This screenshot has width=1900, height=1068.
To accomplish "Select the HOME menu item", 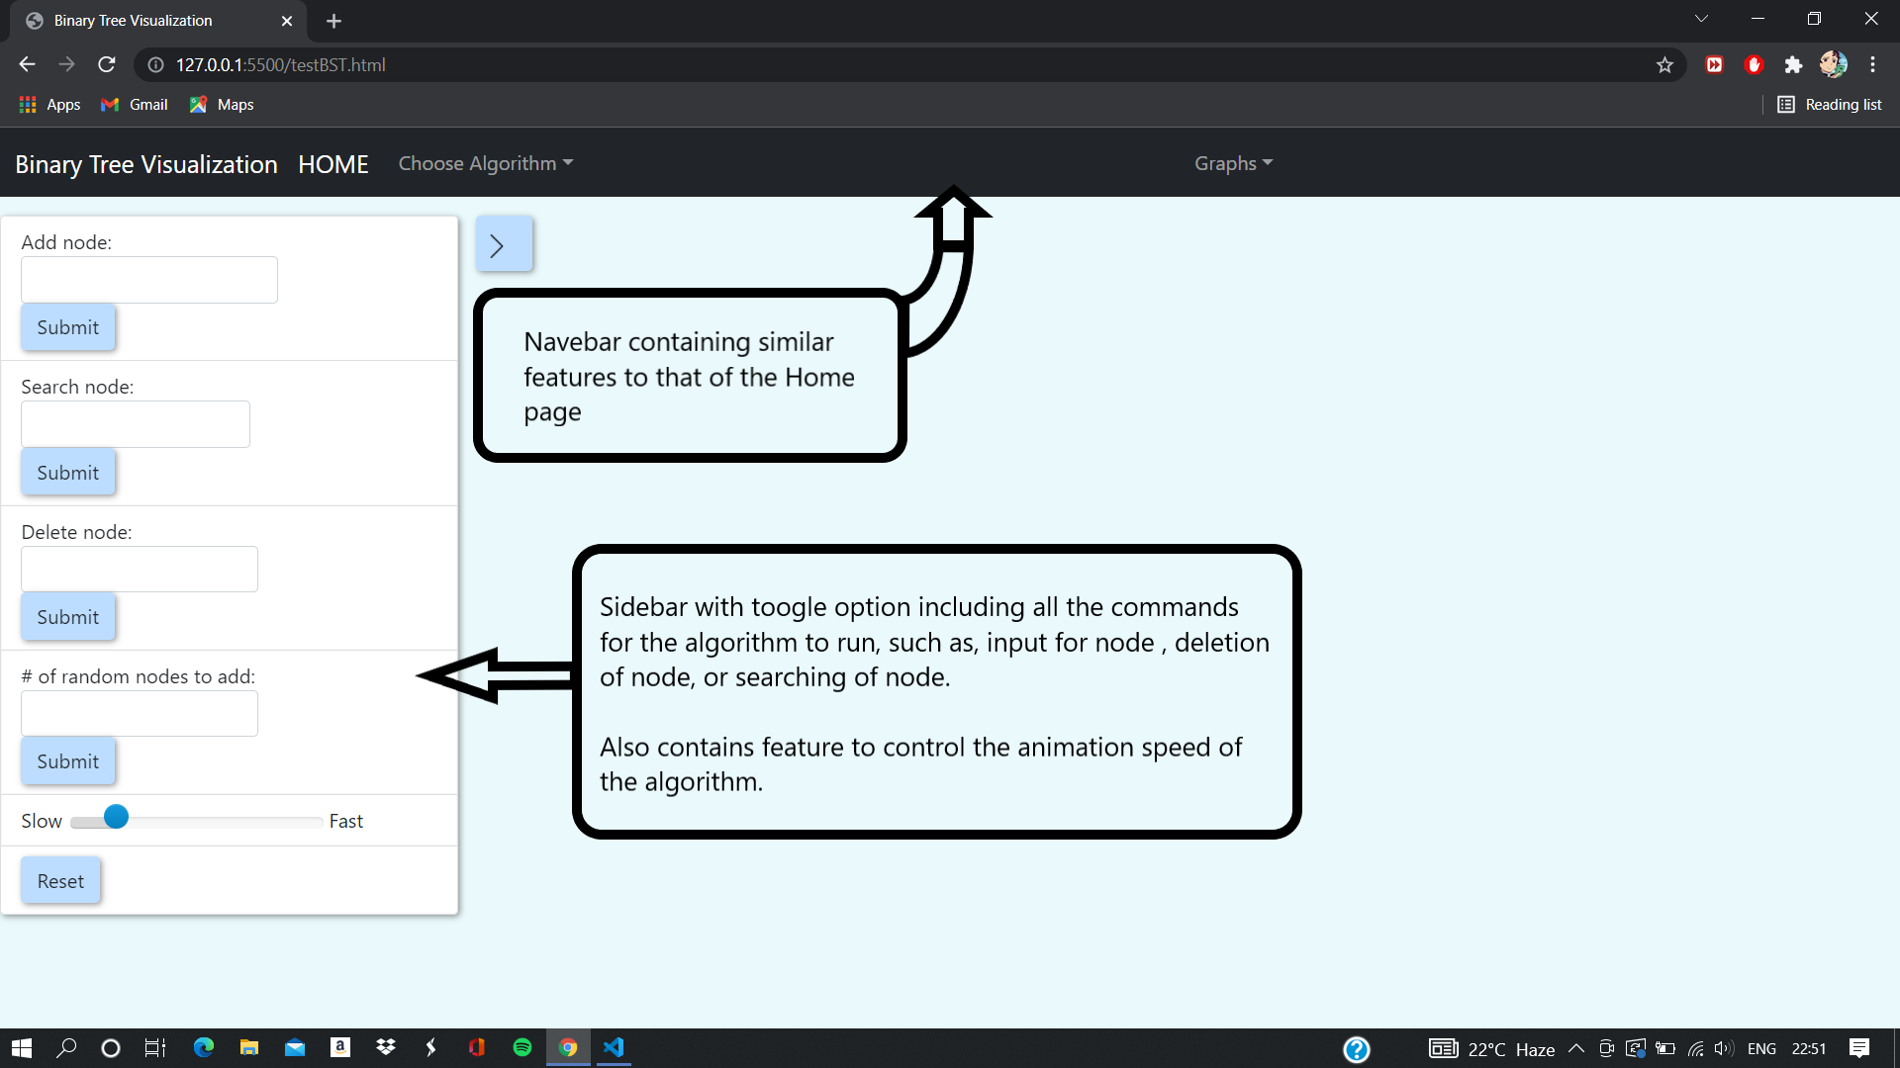I will (332, 163).
